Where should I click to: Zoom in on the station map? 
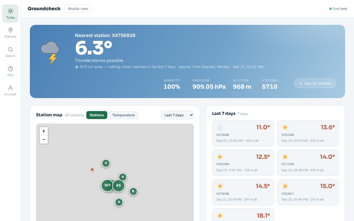(44, 131)
